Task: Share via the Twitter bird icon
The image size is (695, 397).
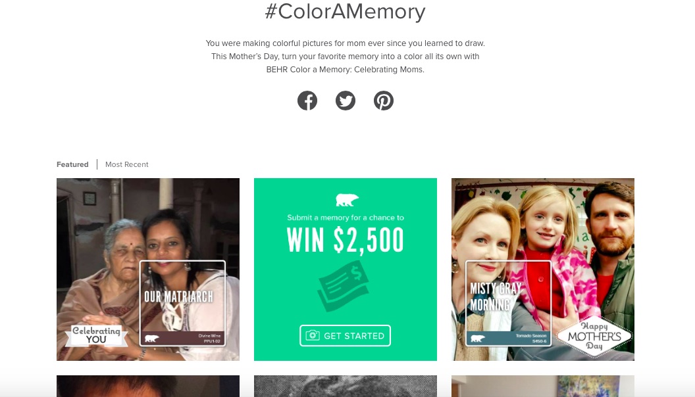Action: (346, 101)
